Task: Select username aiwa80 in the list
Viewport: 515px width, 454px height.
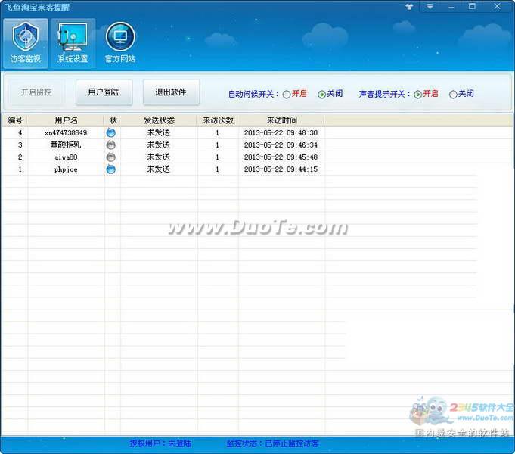Action: pyautogui.click(x=66, y=157)
